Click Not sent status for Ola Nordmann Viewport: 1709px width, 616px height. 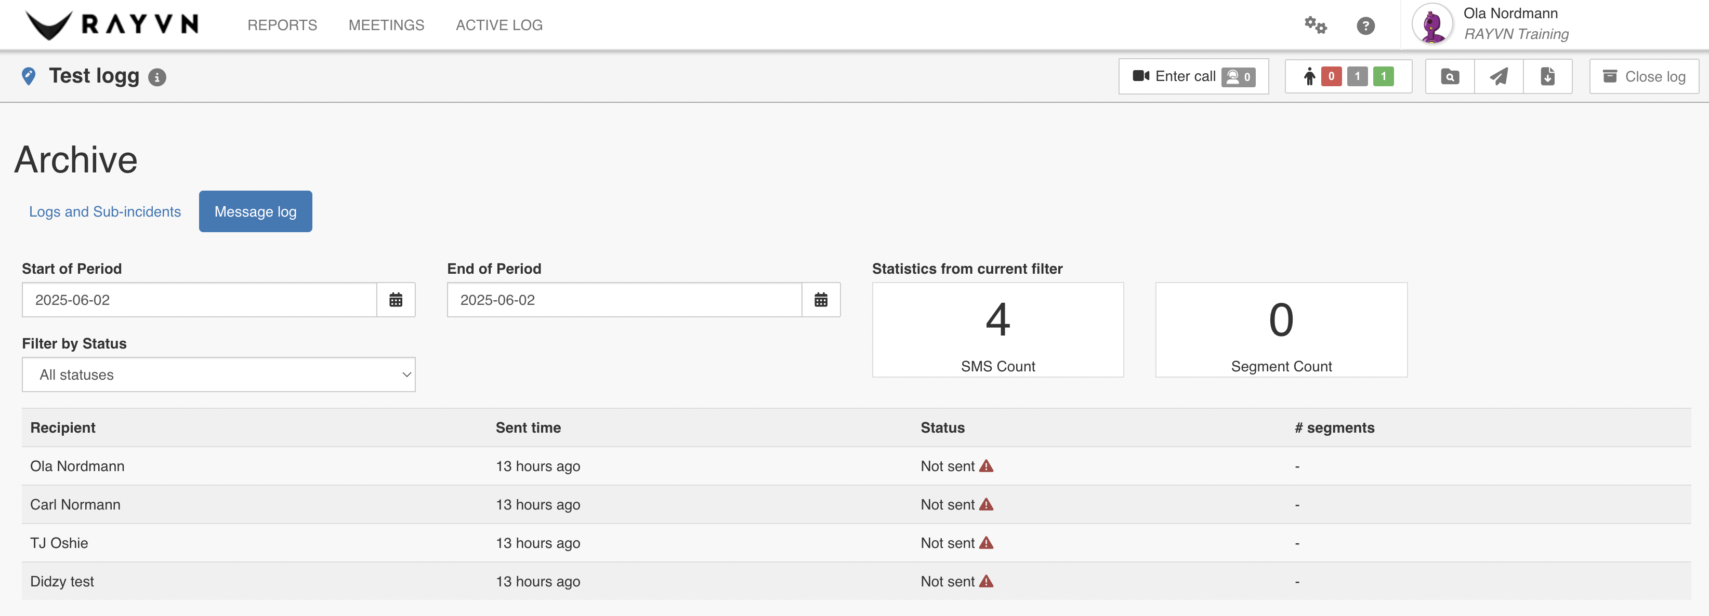pos(948,466)
